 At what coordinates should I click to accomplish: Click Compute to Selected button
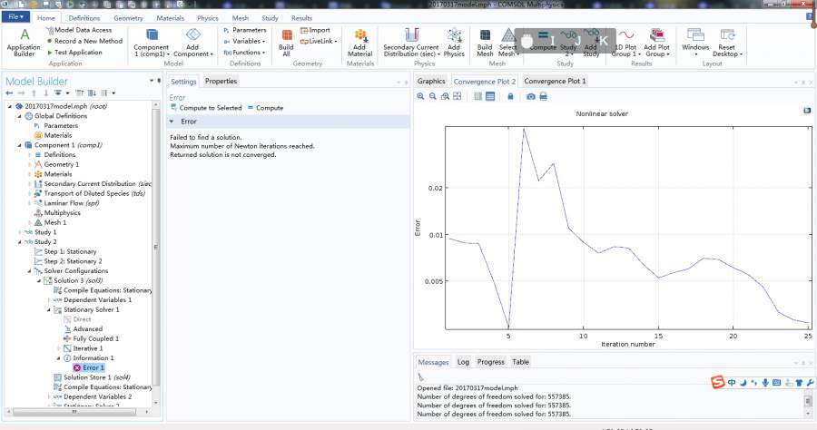[x=206, y=108]
